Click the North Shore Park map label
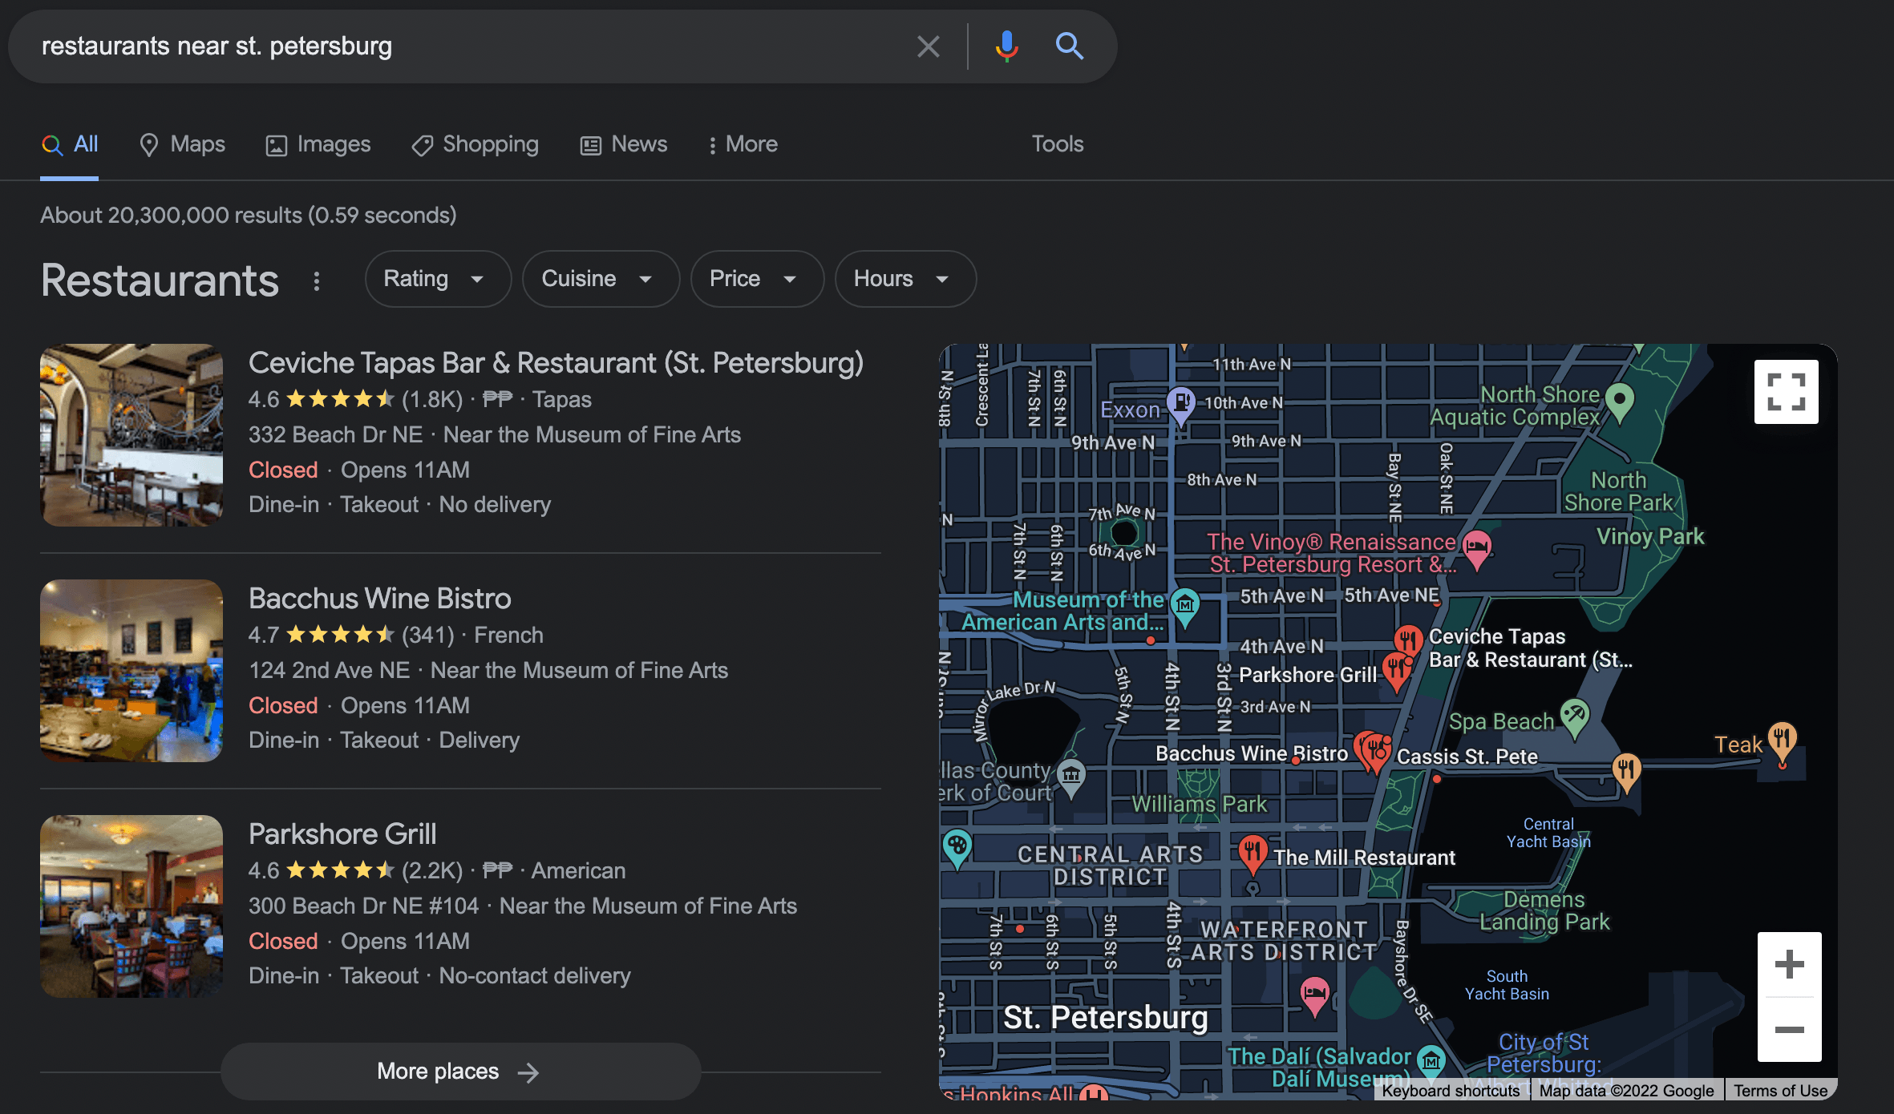This screenshot has width=1894, height=1114. pyautogui.click(x=1618, y=491)
